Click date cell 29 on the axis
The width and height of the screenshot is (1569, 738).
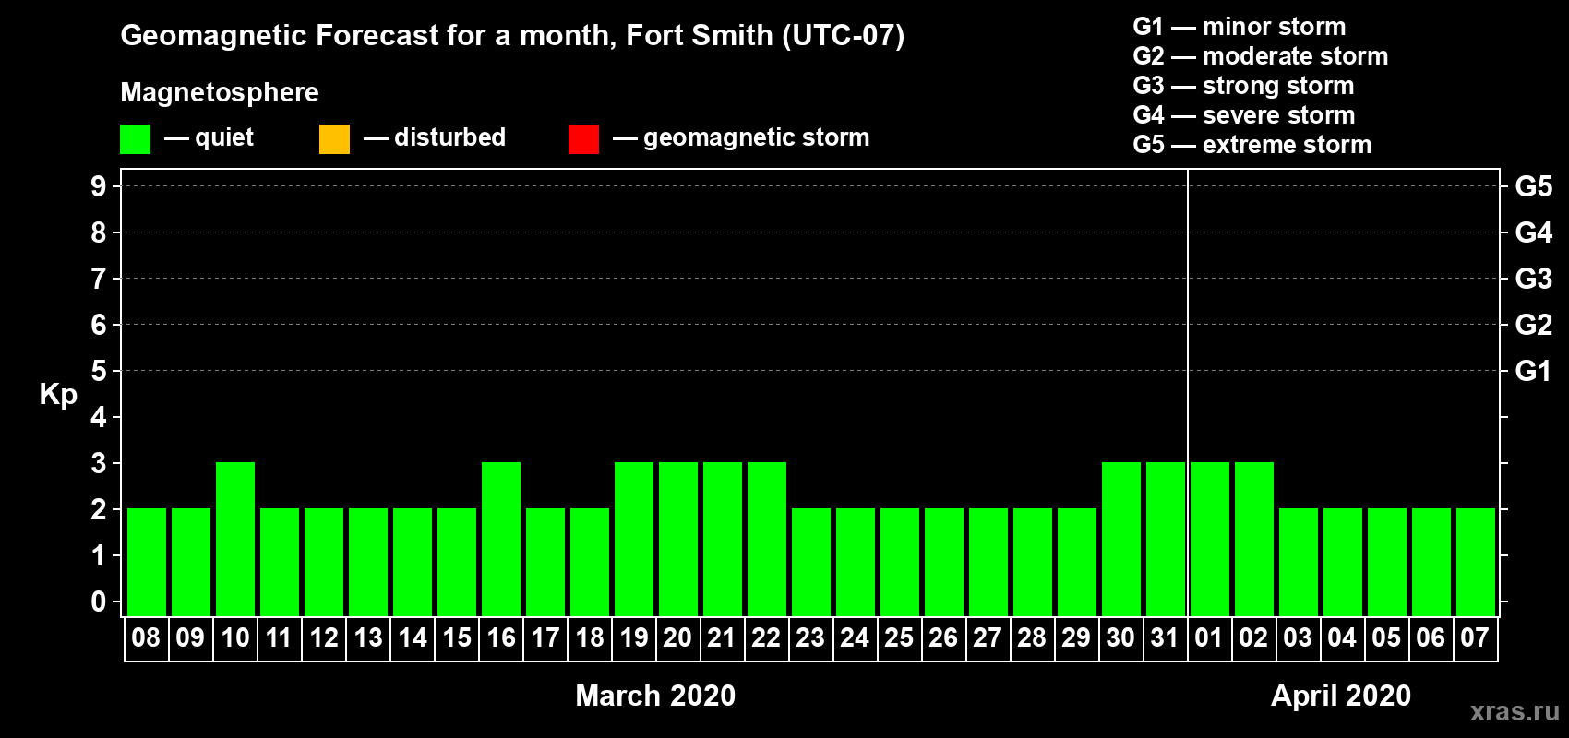click(1076, 638)
